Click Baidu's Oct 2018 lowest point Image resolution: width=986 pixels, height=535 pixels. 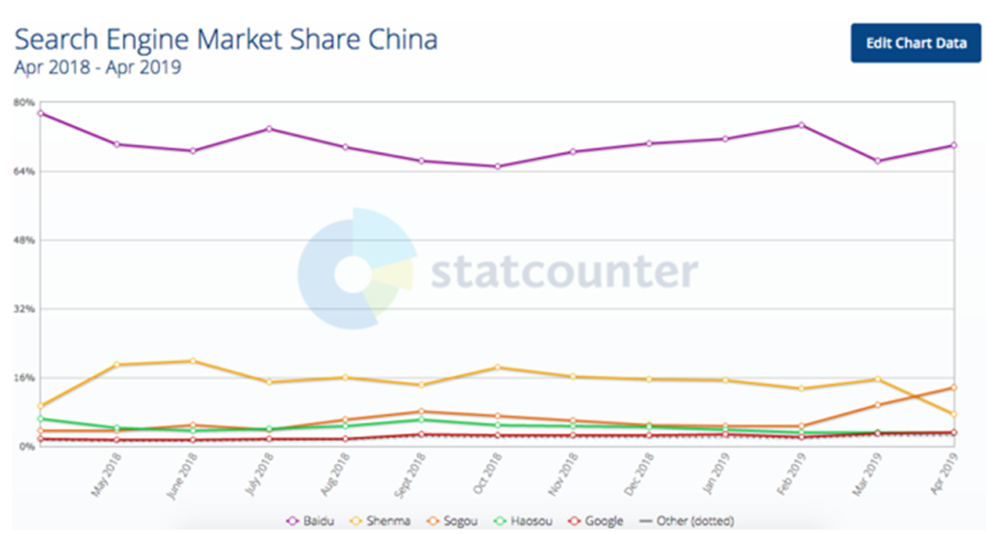[x=497, y=166]
